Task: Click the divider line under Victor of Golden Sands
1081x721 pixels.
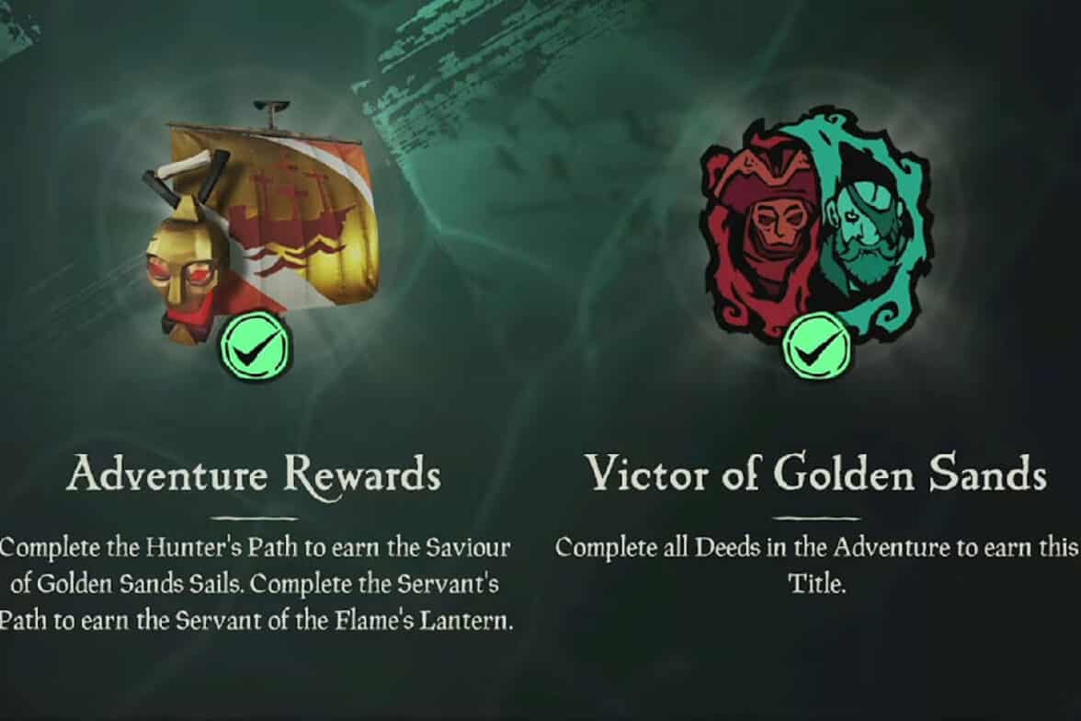Action: 817,518
